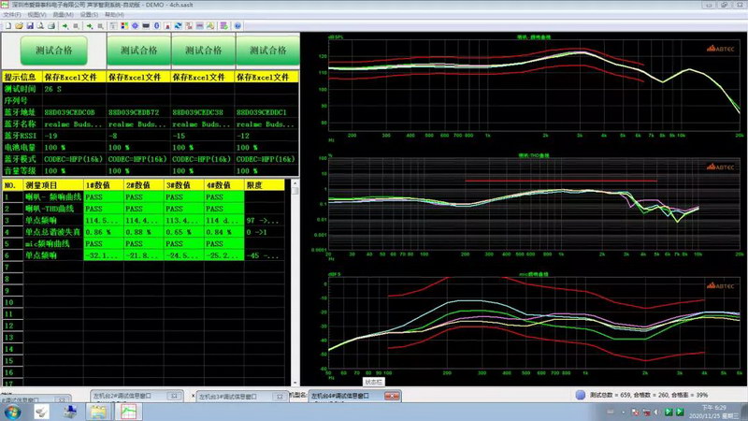Close the 左机台3# debug window tab
The image size is (748, 421).
click(x=280, y=396)
